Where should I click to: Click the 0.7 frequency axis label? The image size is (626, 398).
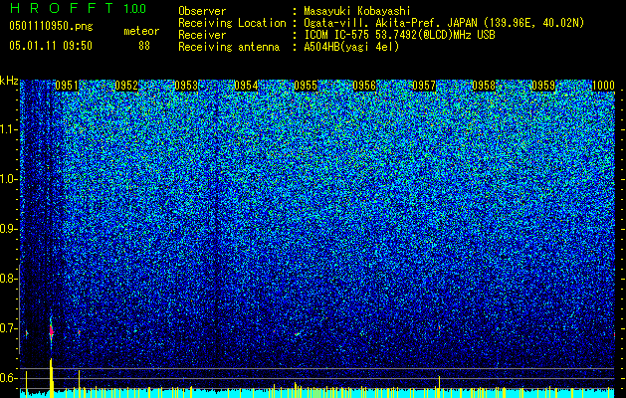tap(8, 328)
